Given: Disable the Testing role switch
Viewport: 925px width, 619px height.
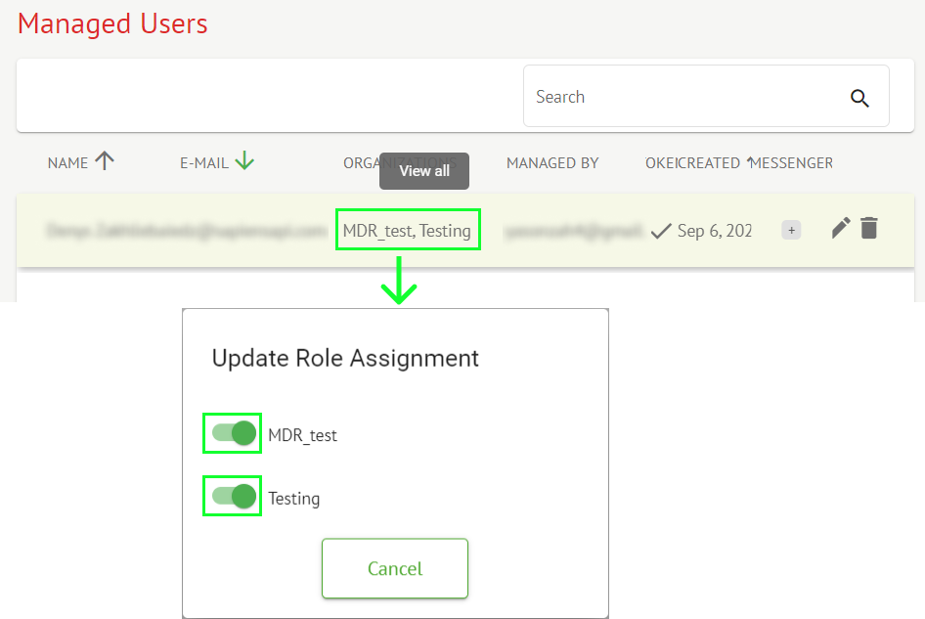Looking at the screenshot, I should tap(234, 496).
